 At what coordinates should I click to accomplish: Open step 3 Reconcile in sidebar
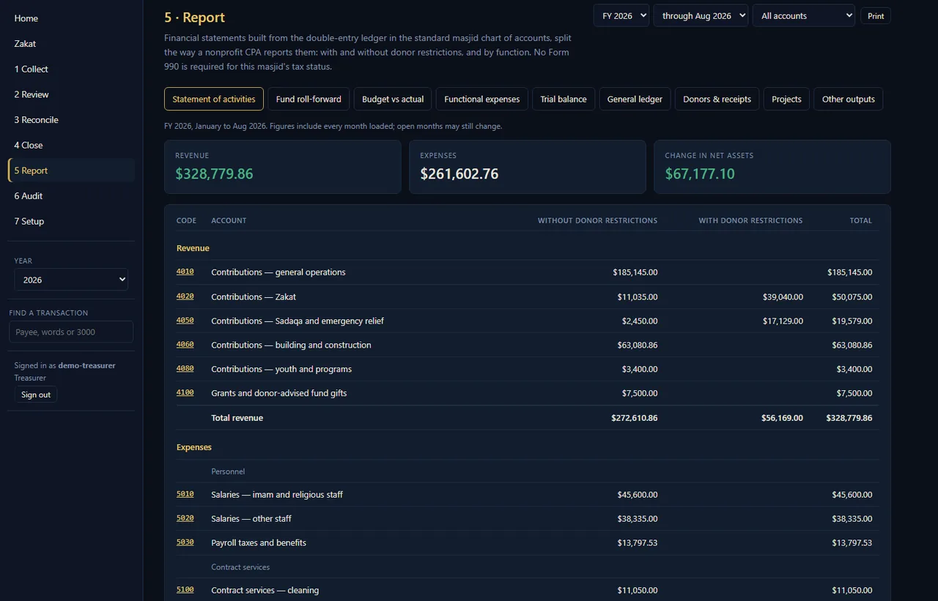click(71, 120)
